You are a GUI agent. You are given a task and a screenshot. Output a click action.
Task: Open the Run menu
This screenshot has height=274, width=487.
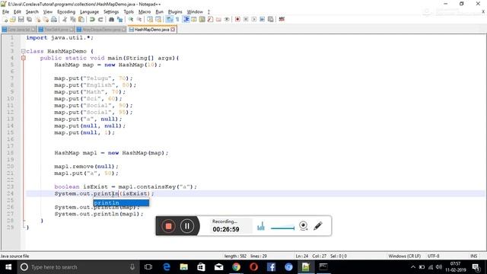tap(159, 12)
